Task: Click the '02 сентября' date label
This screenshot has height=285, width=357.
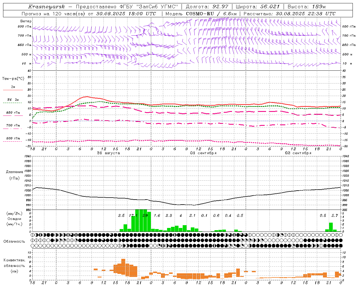Action: pos(298,153)
